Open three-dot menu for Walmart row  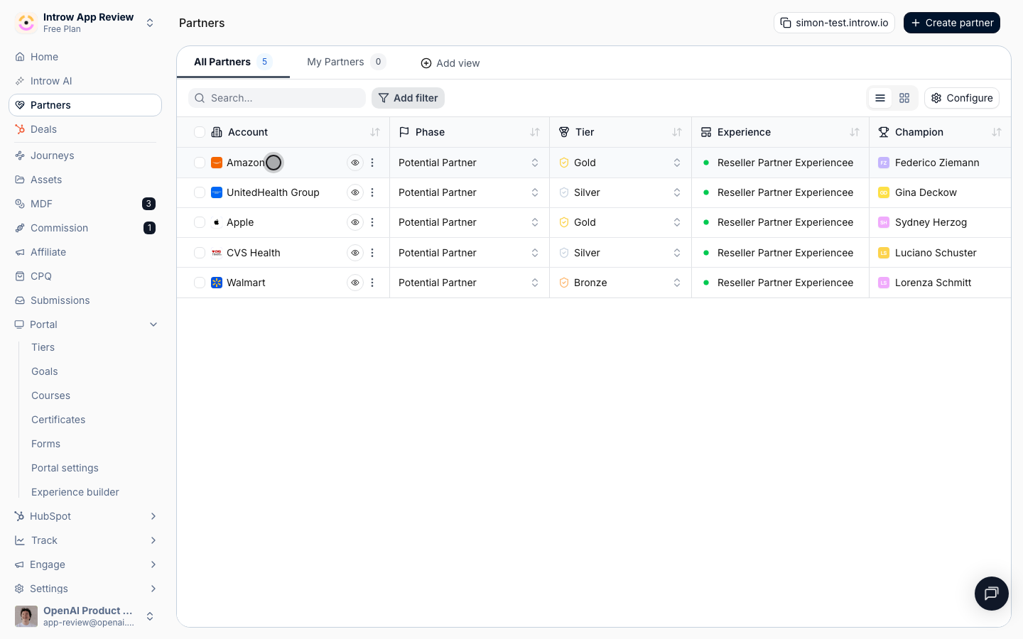pyautogui.click(x=372, y=283)
